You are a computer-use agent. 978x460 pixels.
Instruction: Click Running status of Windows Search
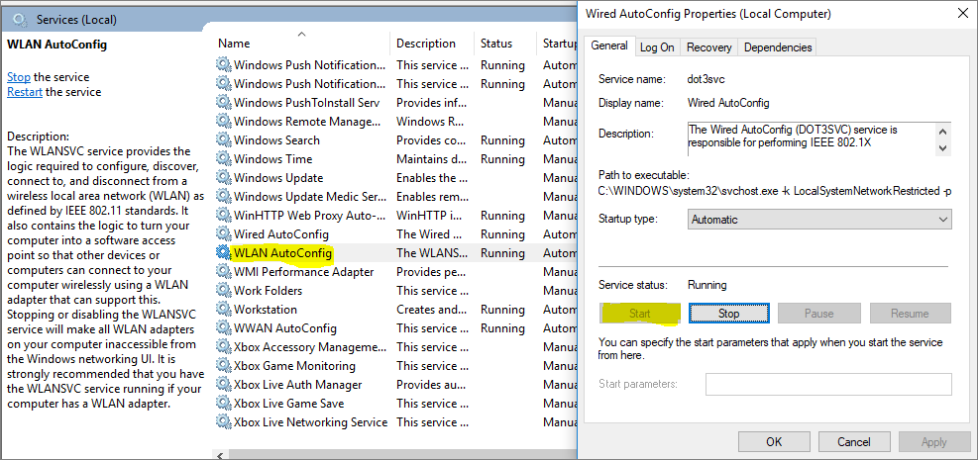502,140
